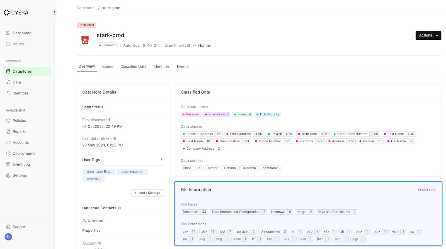The height and width of the screenshot is (249, 446).
Task: Click the dept: research tag
Action: tap(132, 172)
